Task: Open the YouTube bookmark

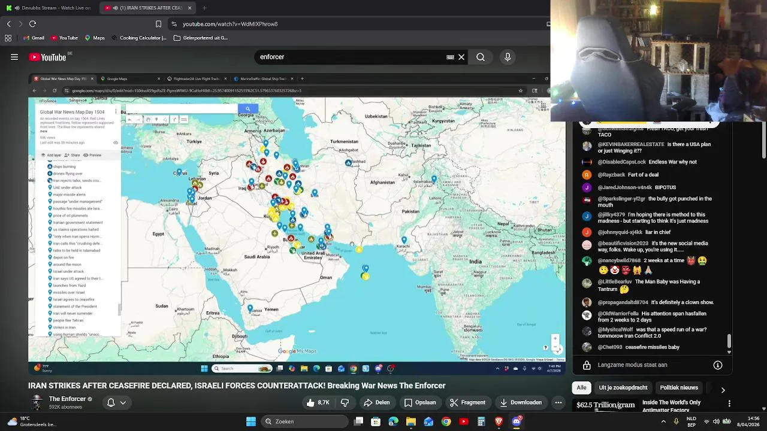Action: point(64,38)
